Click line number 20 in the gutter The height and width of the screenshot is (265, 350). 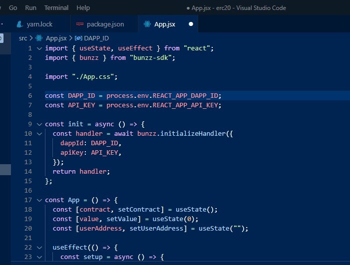point(28,229)
